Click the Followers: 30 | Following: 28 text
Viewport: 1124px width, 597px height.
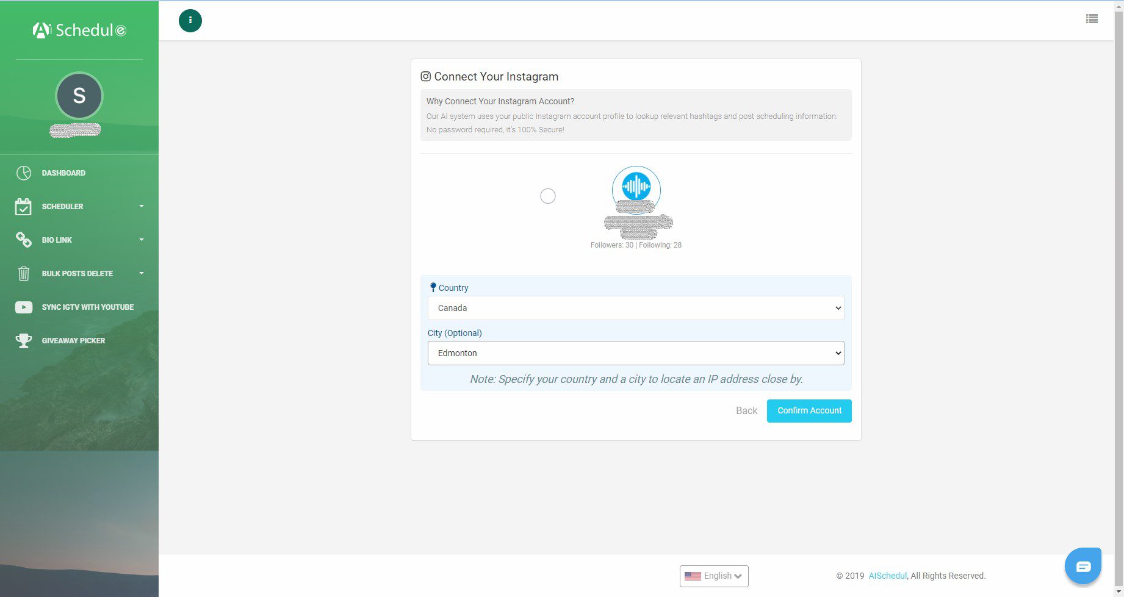(x=636, y=245)
